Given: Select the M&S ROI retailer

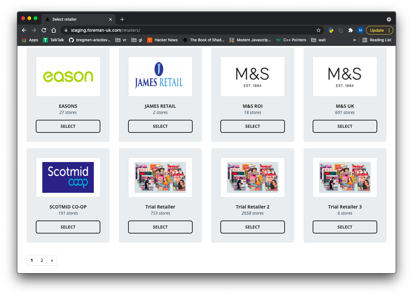Looking at the screenshot, I should 252,126.
